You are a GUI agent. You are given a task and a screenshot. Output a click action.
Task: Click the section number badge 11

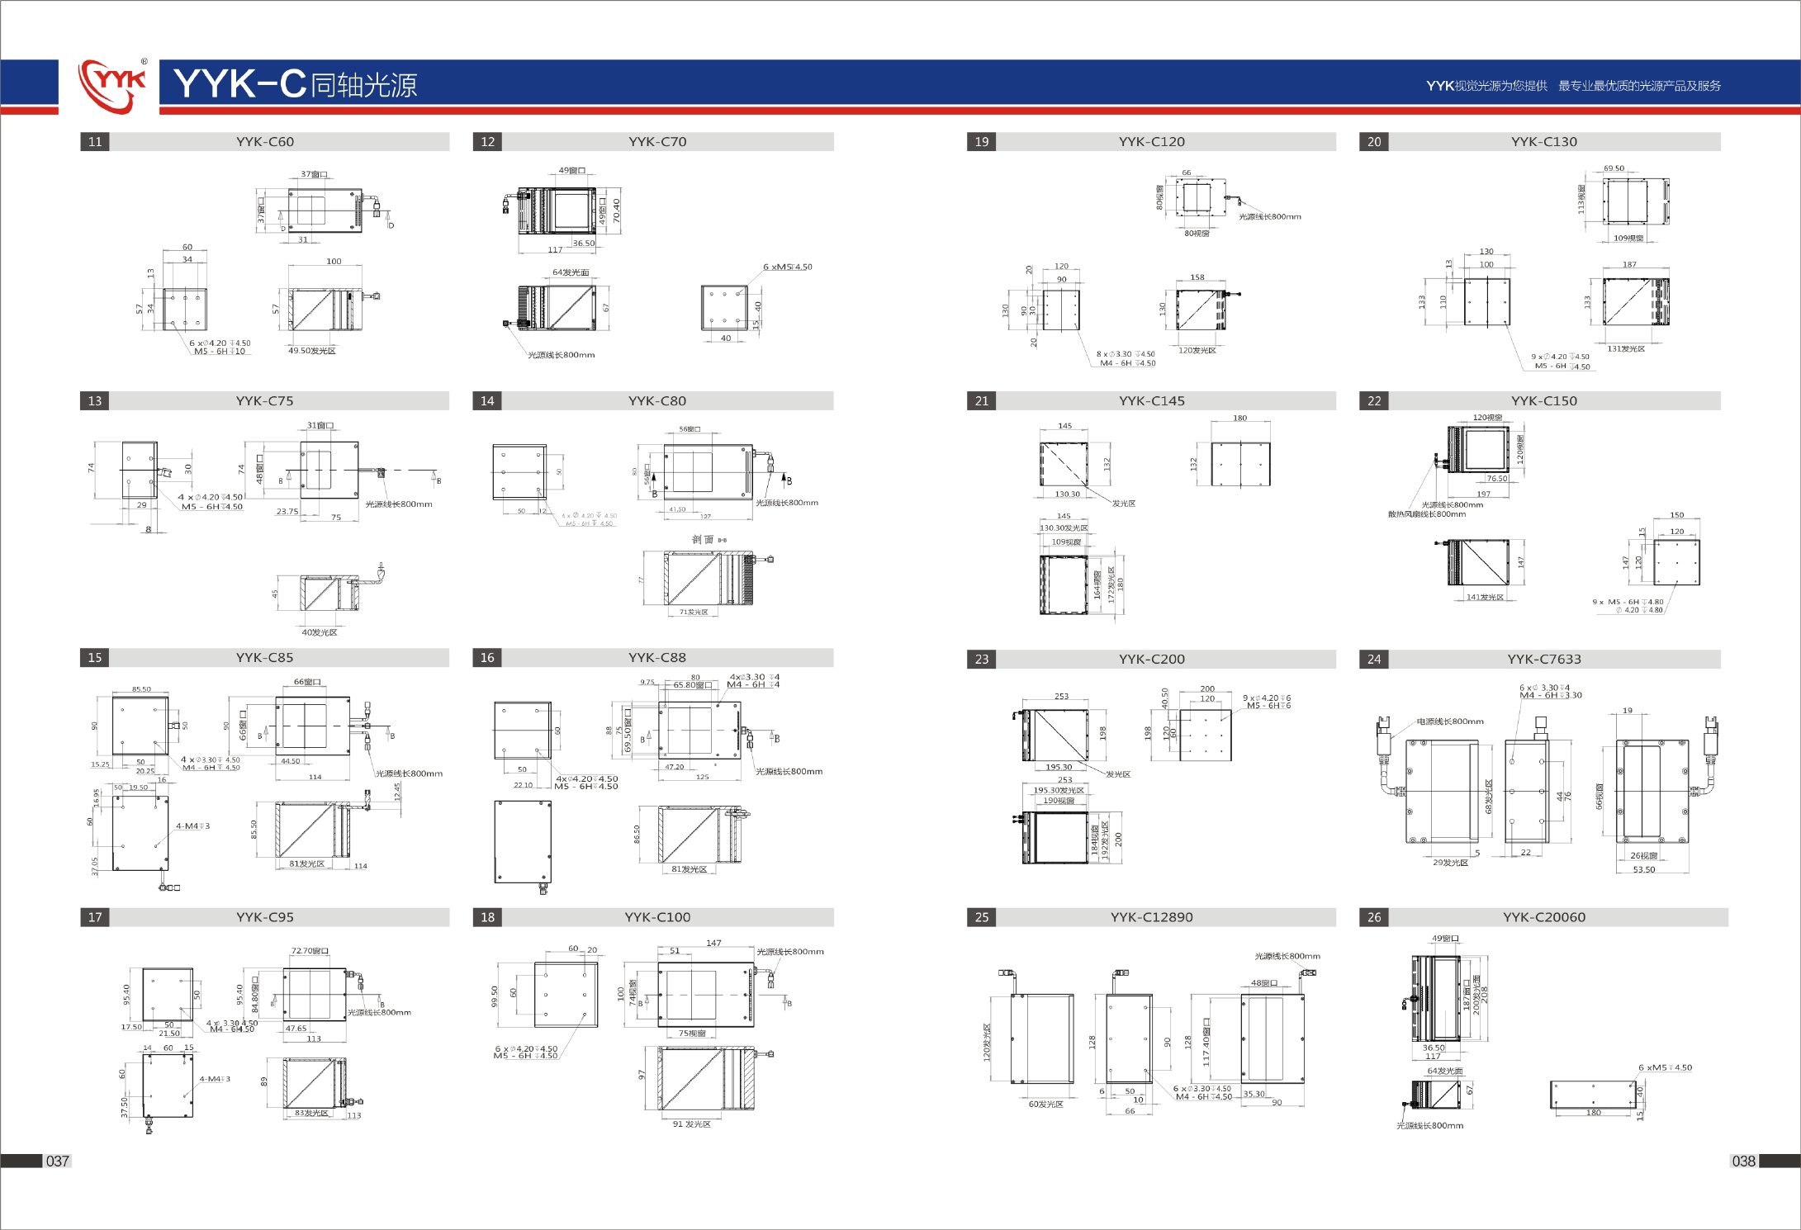tap(95, 142)
